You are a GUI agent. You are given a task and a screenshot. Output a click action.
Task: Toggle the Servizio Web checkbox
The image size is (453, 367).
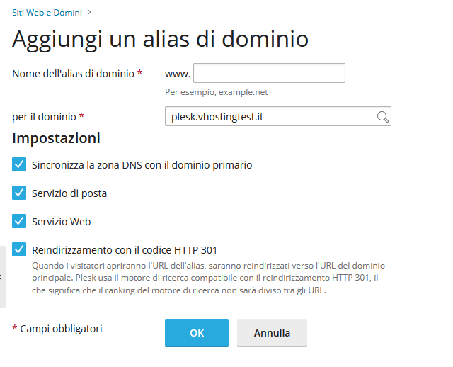pos(19,221)
